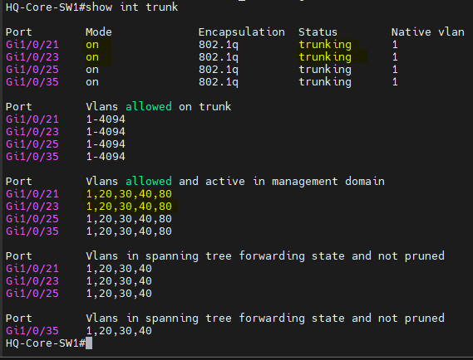The width and height of the screenshot is (473, 360).
Task: Click 1,20,30,40 forwarding list for Gi1/0/21
Action: click(x=119, y=269)
